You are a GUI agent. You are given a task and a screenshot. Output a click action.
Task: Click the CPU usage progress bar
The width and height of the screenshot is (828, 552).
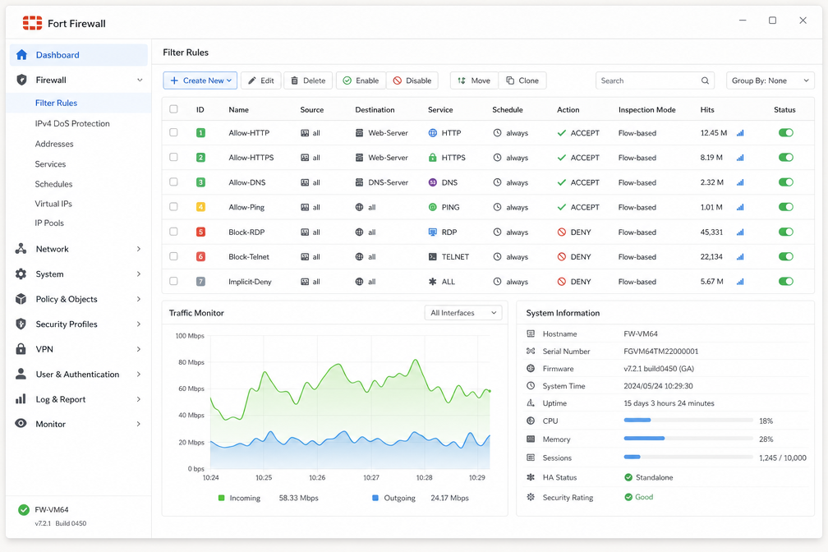pyautogui.click(x=688, y=421)
